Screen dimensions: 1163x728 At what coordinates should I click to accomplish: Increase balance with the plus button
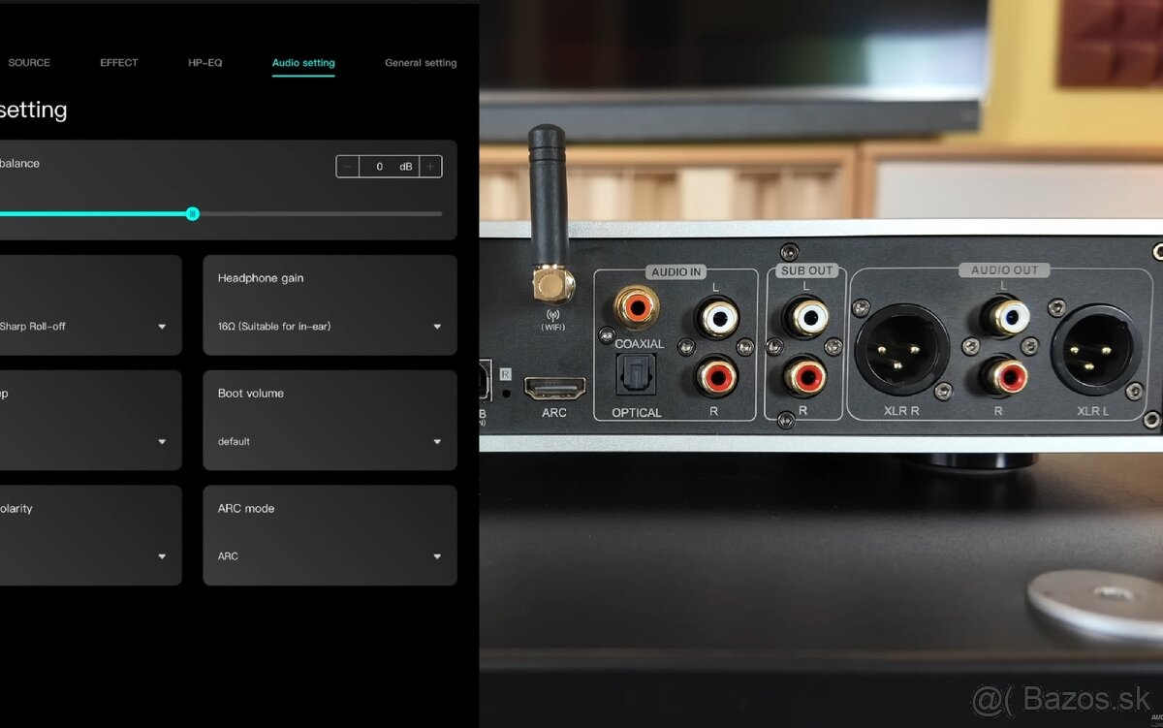coord(431,167)
